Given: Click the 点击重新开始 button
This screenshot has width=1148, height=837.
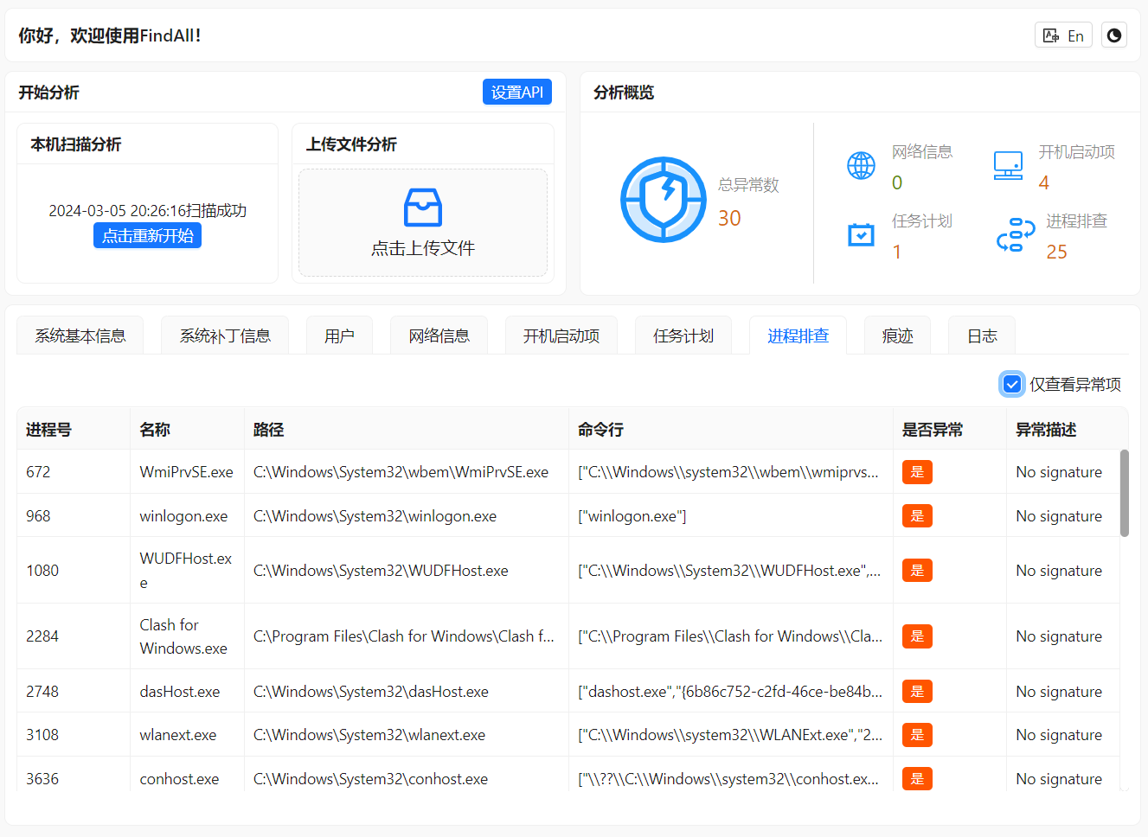Looking at the screenshot, I should coord(147,234).
